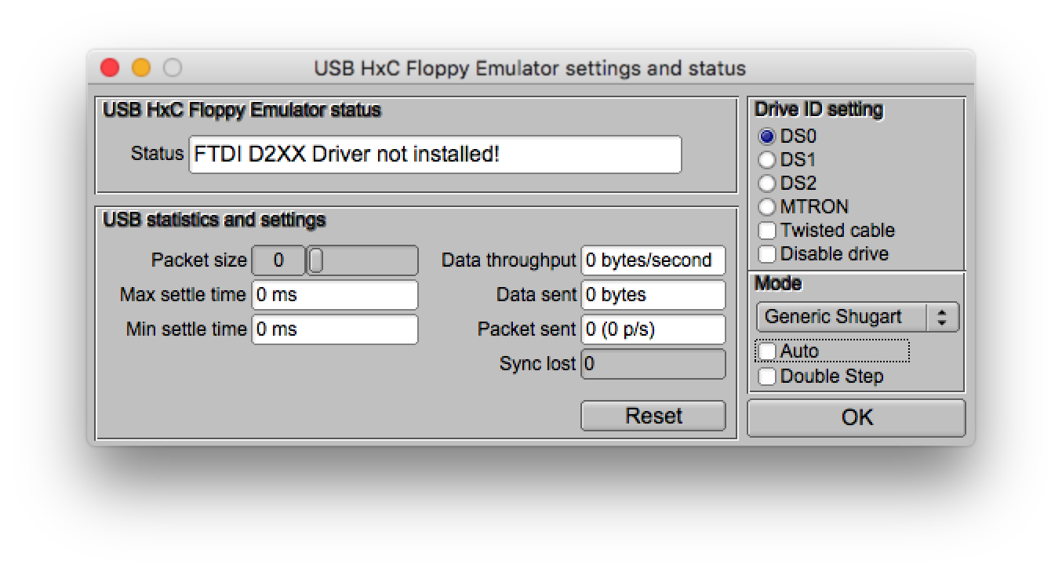The image size is (1062, 571).
Task: Click the window title bar text
Action: (530, 68)
